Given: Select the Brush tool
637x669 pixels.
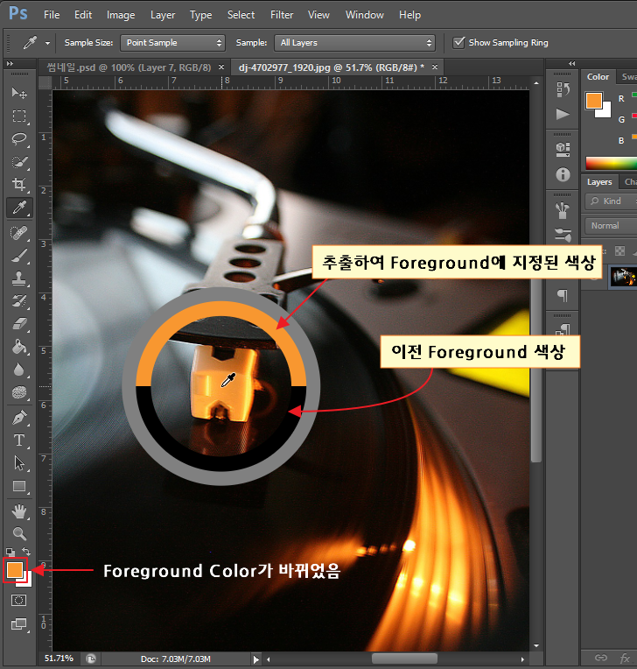Looking at the screenshot, I should 18,256.
